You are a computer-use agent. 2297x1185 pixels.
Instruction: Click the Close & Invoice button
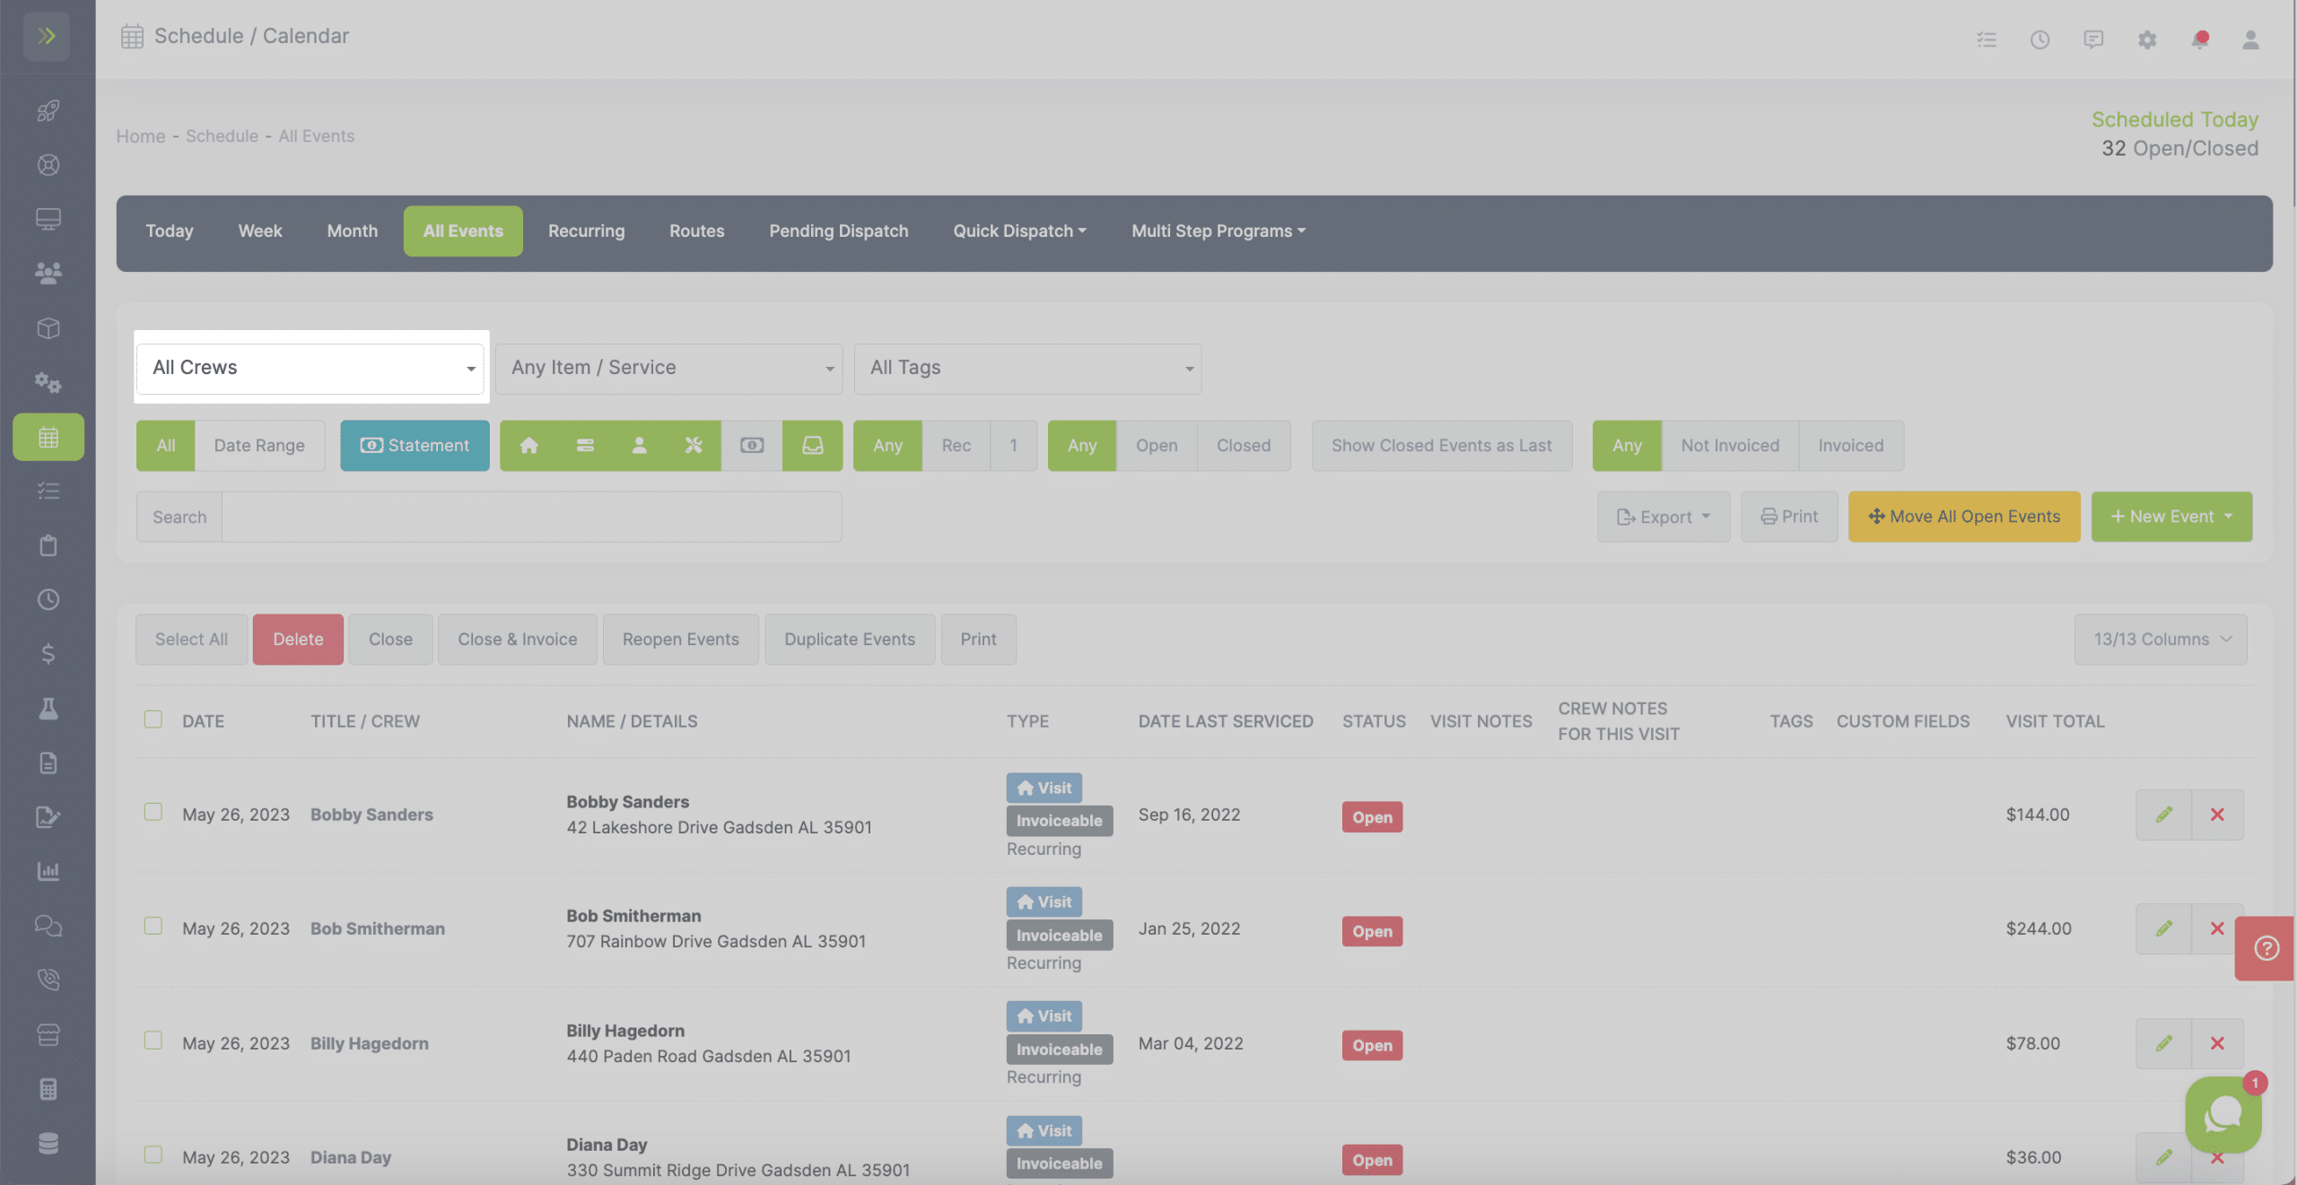518,640
